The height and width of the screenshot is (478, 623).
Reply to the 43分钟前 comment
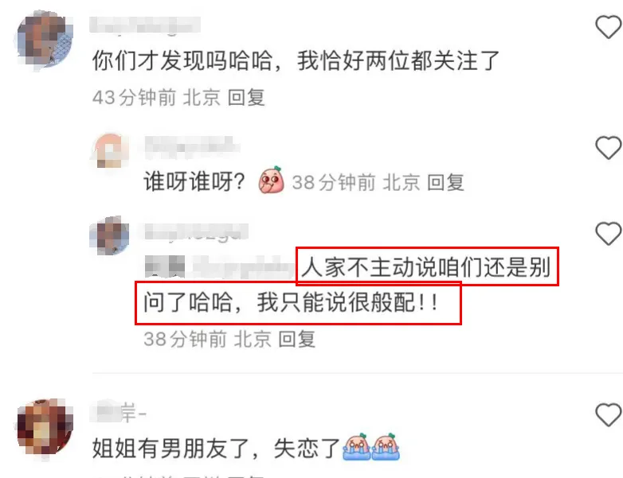[246, 98]
